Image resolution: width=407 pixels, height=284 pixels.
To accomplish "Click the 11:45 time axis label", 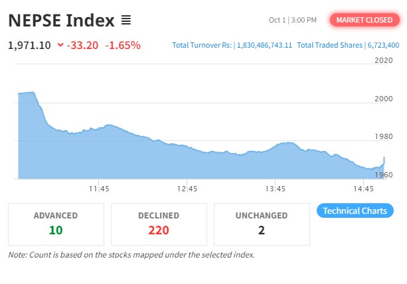I will 99,189.
